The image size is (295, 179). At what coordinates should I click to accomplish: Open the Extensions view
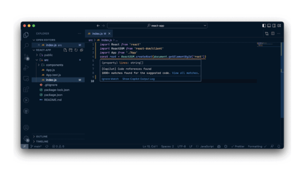pyautogui.click(x=26, y=89)
